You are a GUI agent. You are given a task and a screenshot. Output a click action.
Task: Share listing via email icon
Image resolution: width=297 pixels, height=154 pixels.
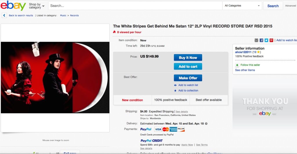click(256, 40)
